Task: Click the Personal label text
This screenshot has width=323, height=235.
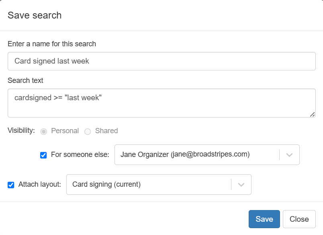Action: click(x=65, y=131)
